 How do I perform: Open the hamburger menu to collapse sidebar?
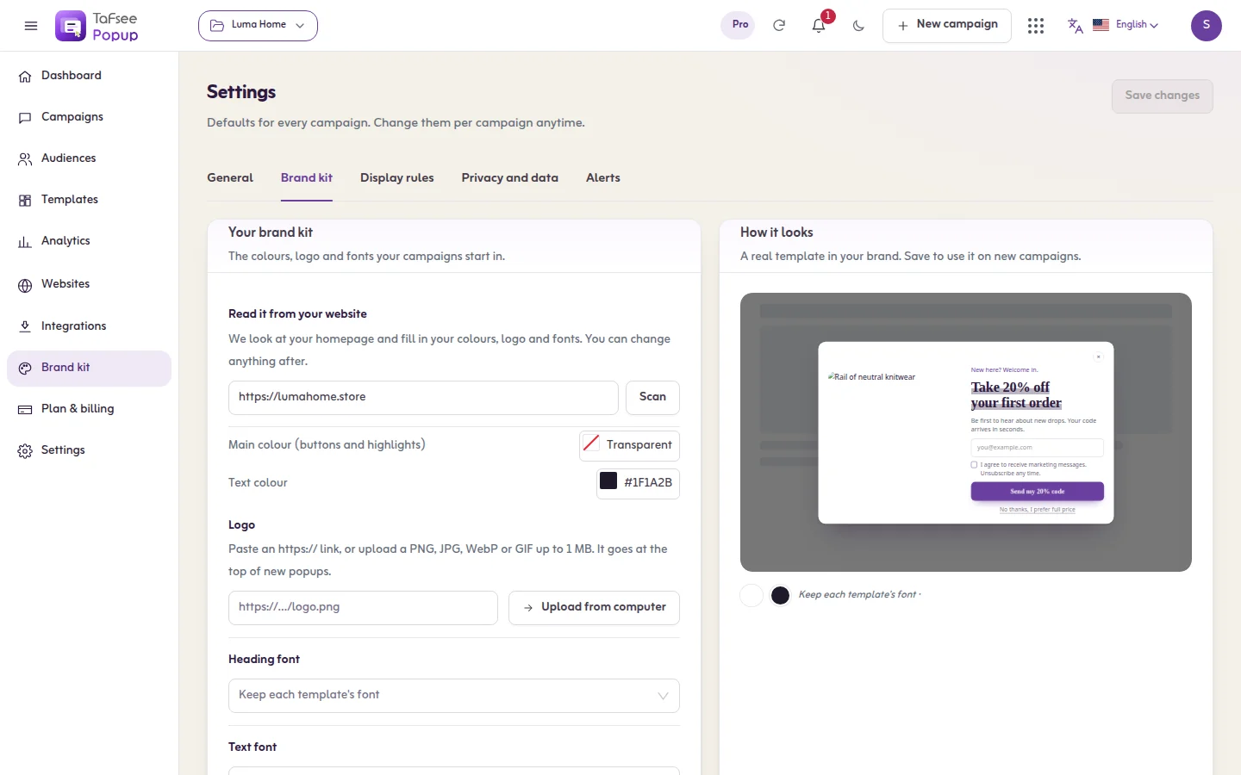31,26
